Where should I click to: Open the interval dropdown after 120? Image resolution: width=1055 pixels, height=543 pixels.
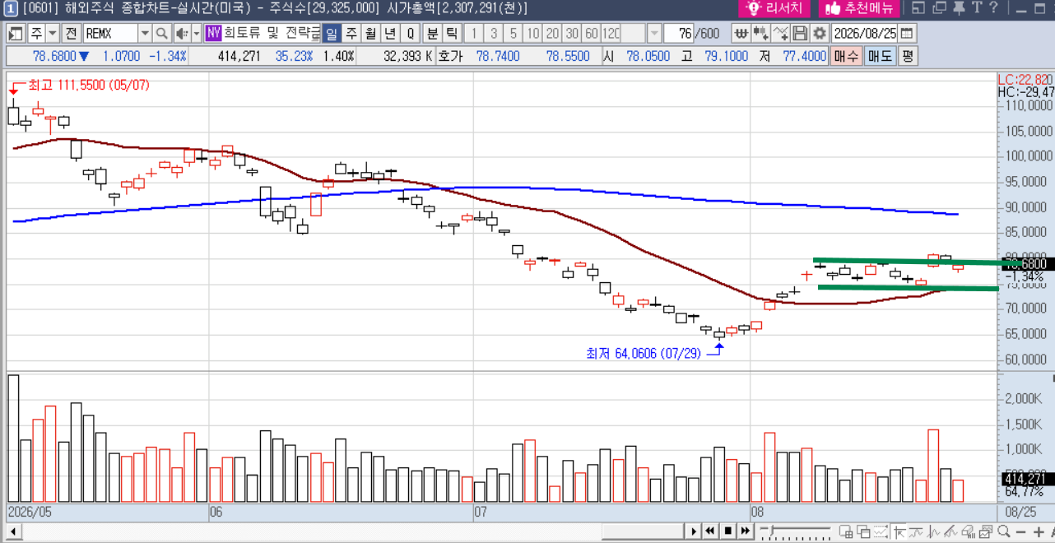[654, 34]
